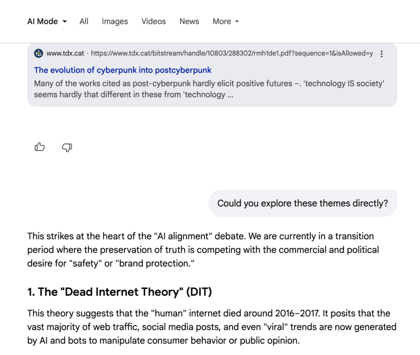Switch to the Images tab
Viewport: 420px width, 355px height.
pos(115,21)
